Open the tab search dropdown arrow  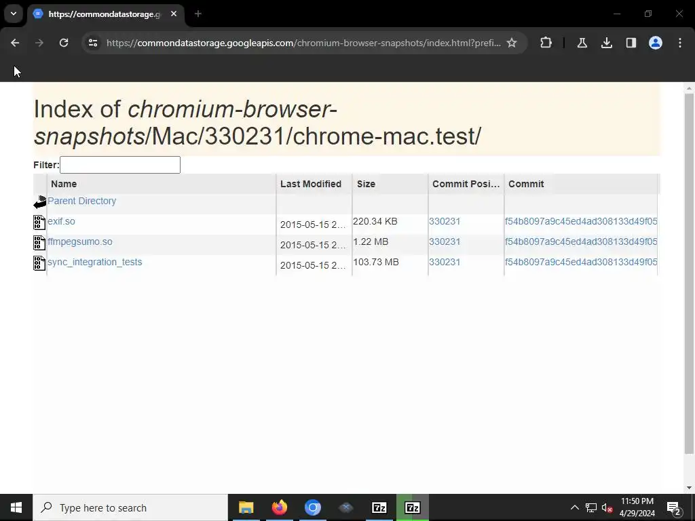coord(14,14)
